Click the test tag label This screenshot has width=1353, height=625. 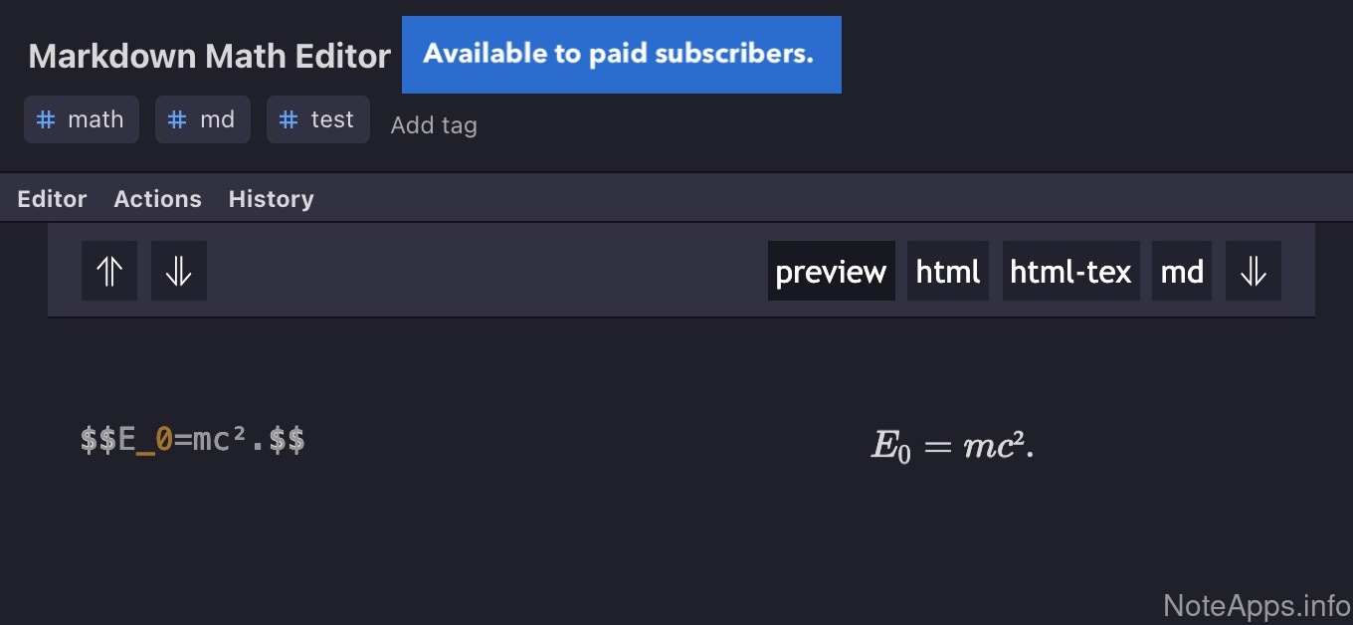[332, 119]
